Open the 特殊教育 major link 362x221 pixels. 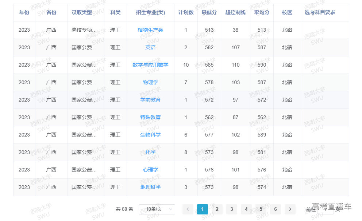[150, 117]
